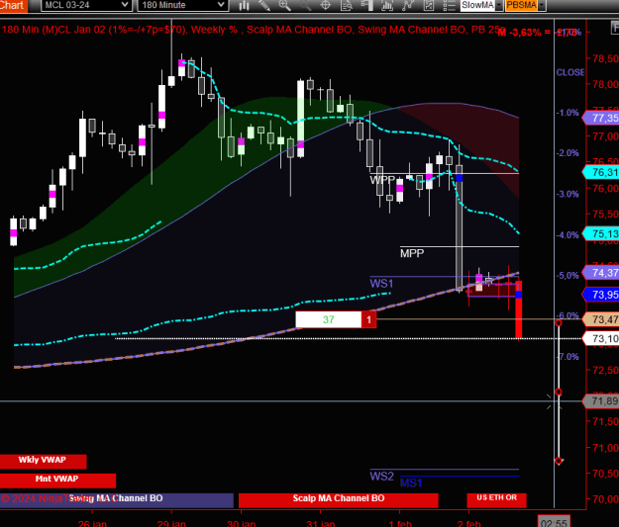
Task: Click the WPP pivot label
Action: (382, 181)
